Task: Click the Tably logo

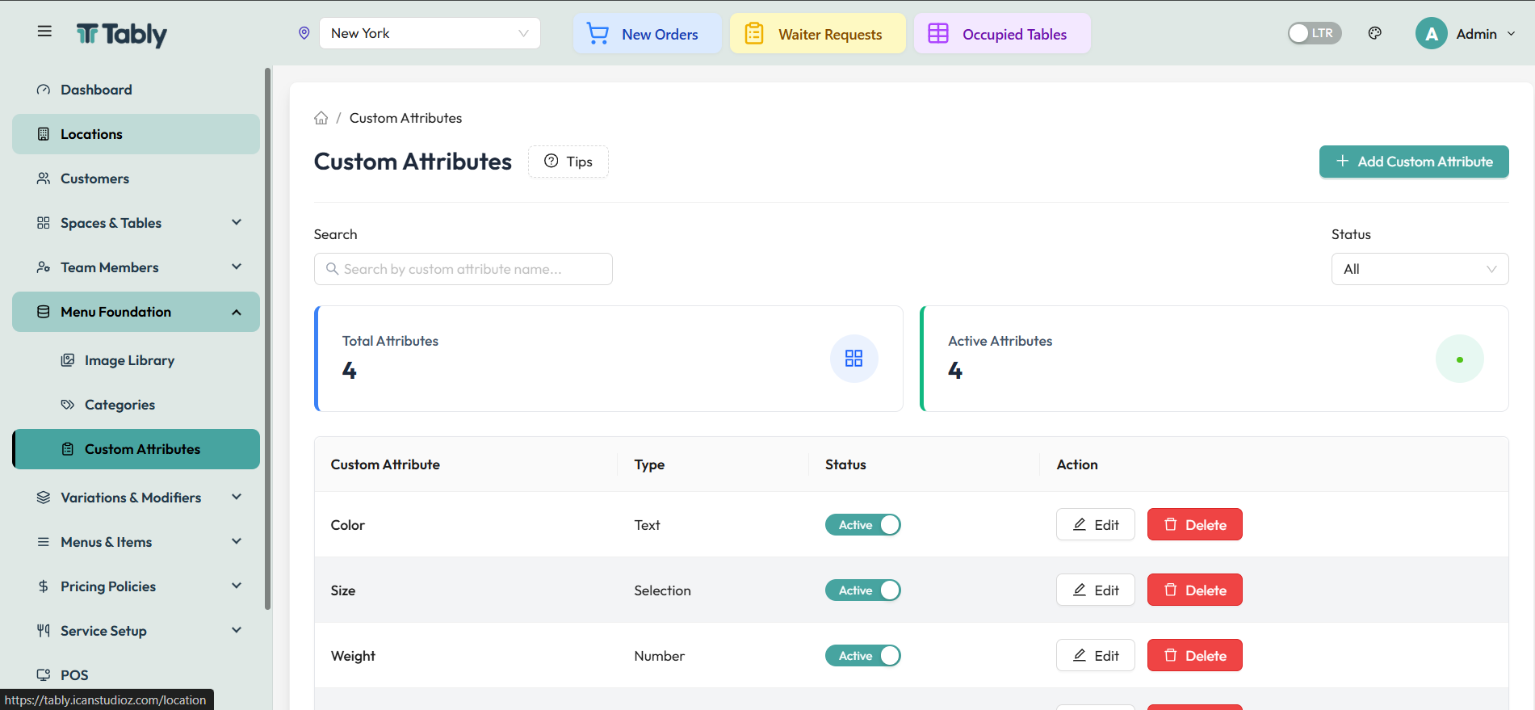Action: (x=122, y=34)
